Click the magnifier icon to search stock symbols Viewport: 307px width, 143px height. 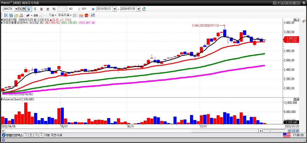point(20,9)
